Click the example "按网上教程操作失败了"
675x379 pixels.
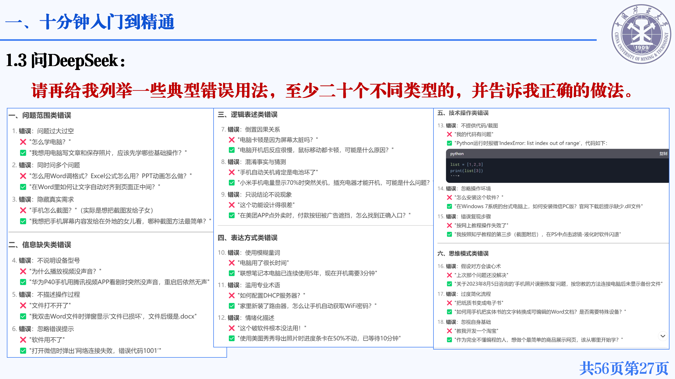click(x=481, y=226)
